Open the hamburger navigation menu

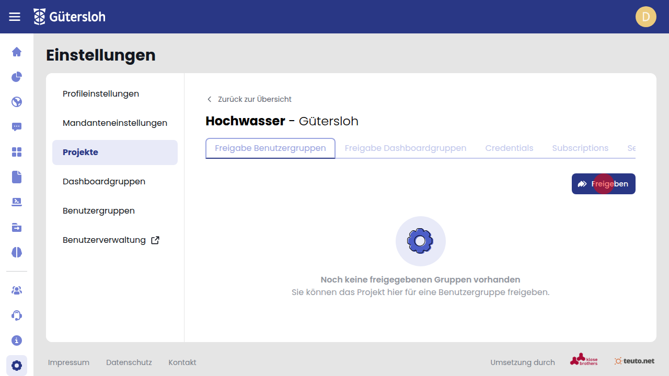[x=15, y=17]
